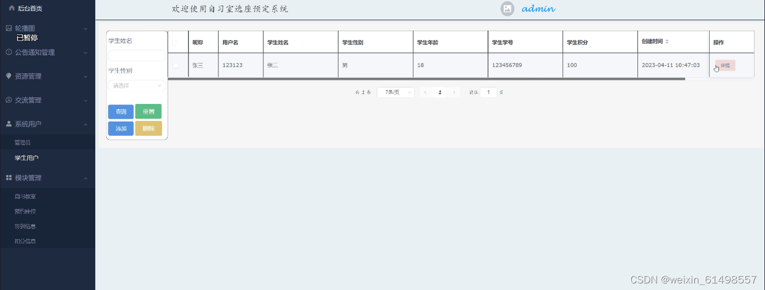Click the 详情 button in 张三 row
The width and height of the screenshot is (765, 290).
725,66
